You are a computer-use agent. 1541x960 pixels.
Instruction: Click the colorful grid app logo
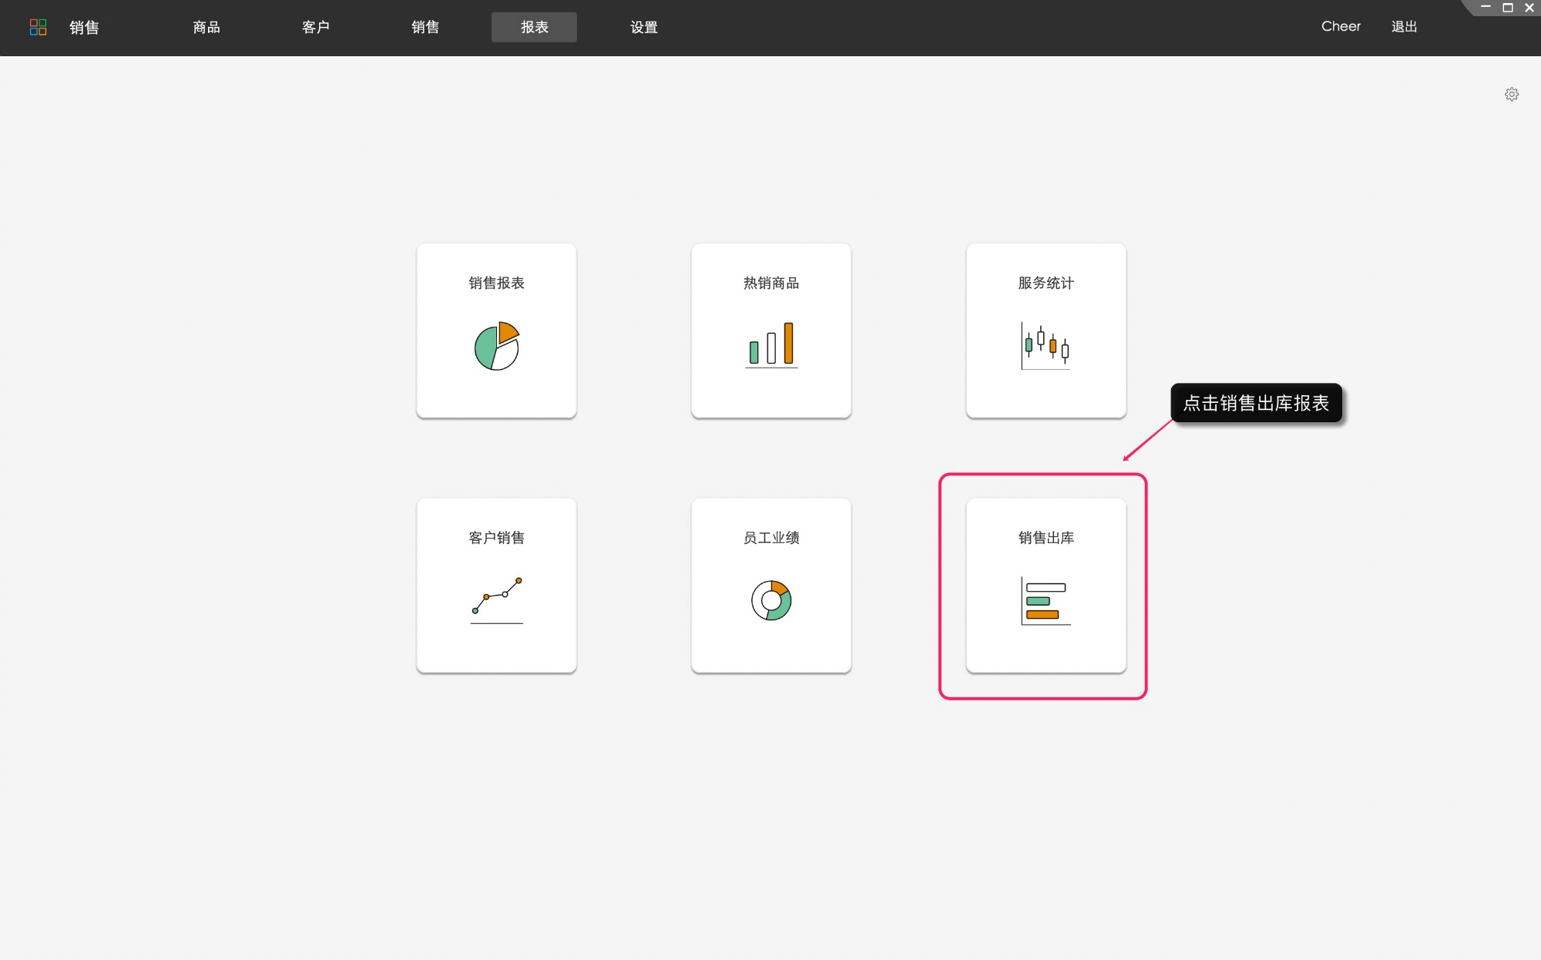click(x=38, y=27)
